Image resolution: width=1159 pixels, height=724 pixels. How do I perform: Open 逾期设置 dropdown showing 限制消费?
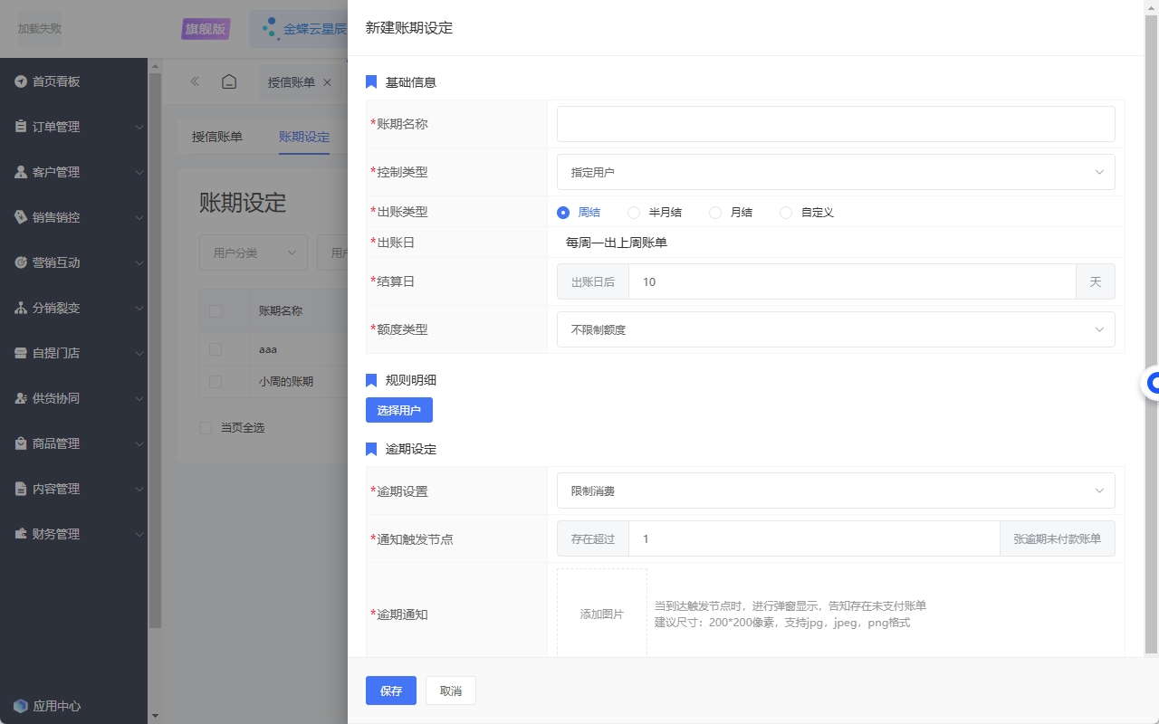coord(836,491)
